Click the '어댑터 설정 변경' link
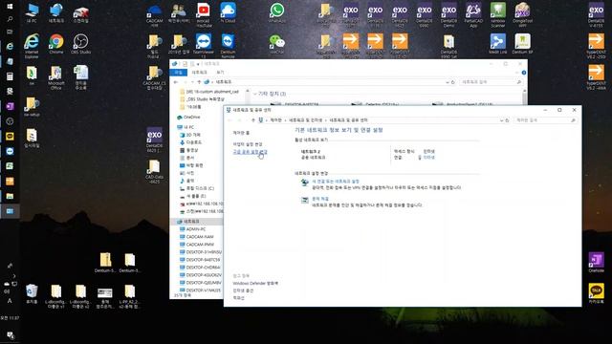 pyautogui.click(x=248, y=144)
